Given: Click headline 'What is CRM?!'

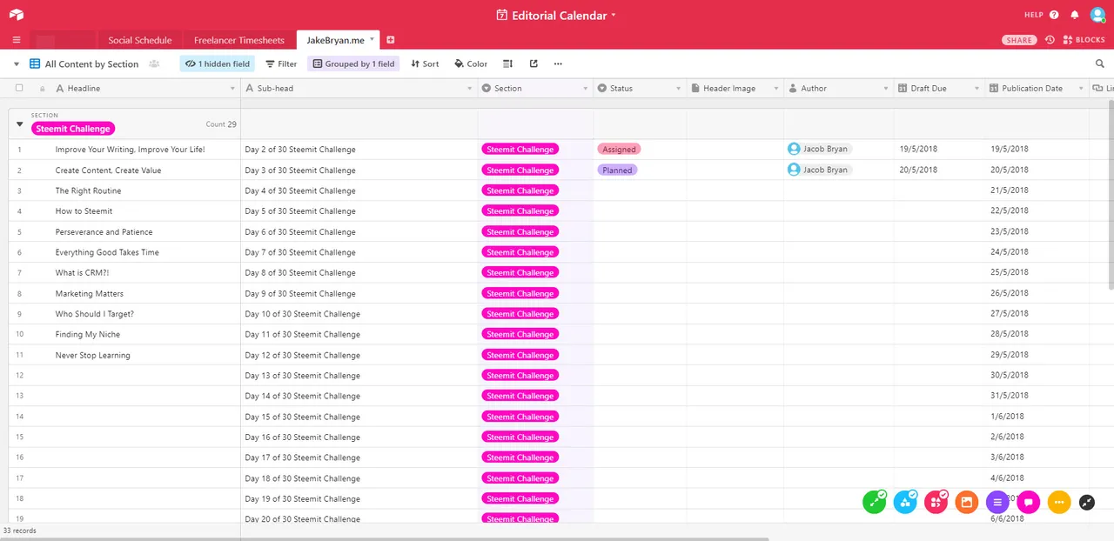Looking at the screenshot, I should 82,273.
